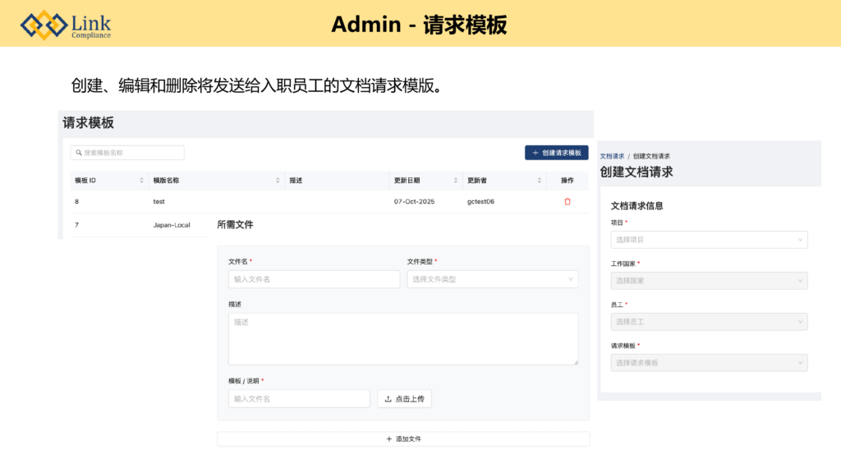Click the magnifier icon in the template search box
The width and height of the screenshot is (841, 473).
pyautogui.click(x=78, y=153)
